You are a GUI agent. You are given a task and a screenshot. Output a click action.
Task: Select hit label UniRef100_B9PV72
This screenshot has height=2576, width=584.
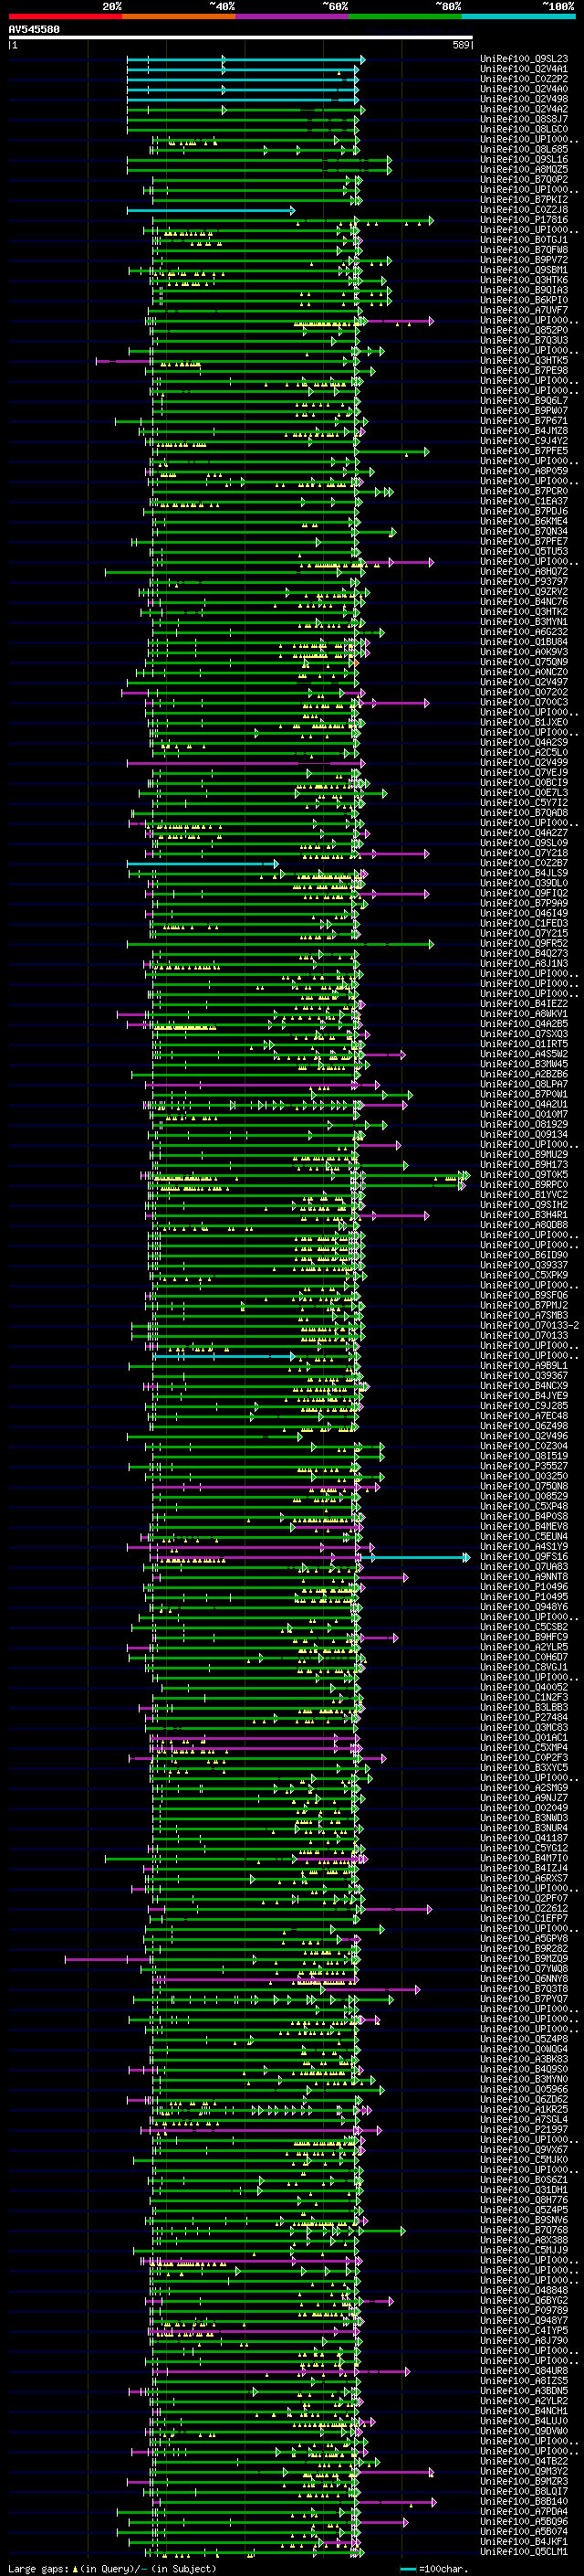pos(524,260)
